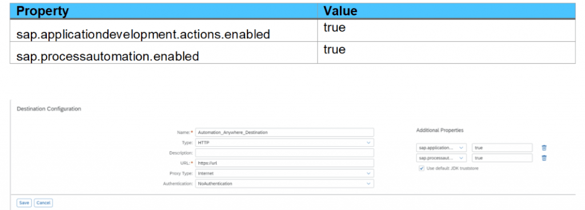Click the Cancel button
The height and width of the screenshot is (210, 585).
[x=43, y=203]
